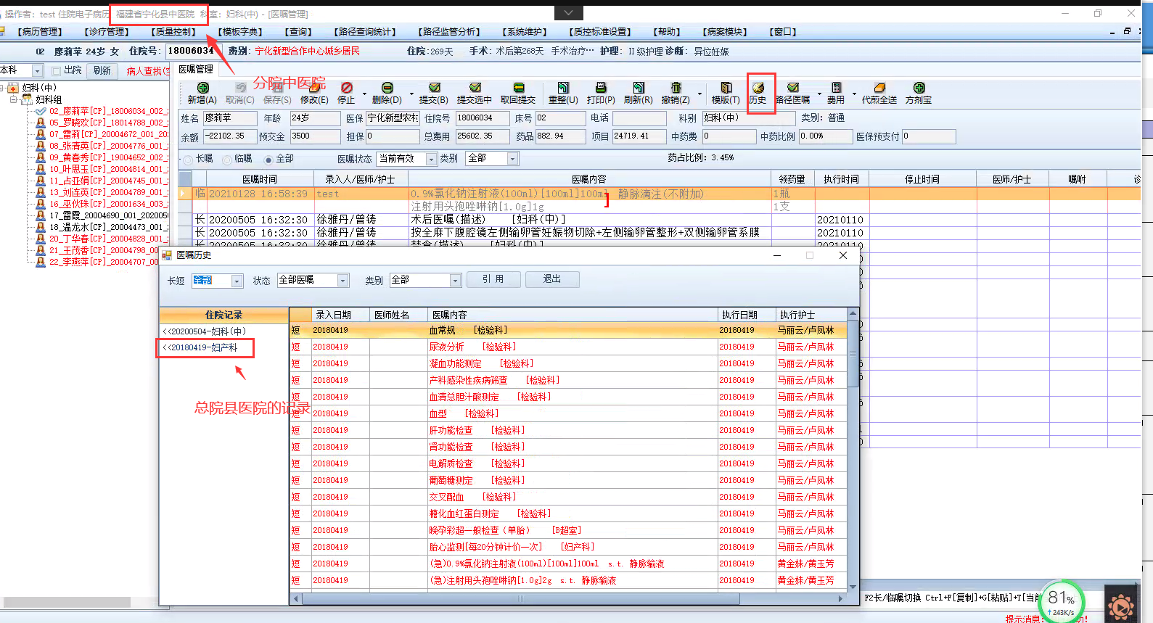Image resolution: width=1153 pixels, height=623 pixels.
Task: Click the 81% network speed widget
Action: tap(1061, 601)
